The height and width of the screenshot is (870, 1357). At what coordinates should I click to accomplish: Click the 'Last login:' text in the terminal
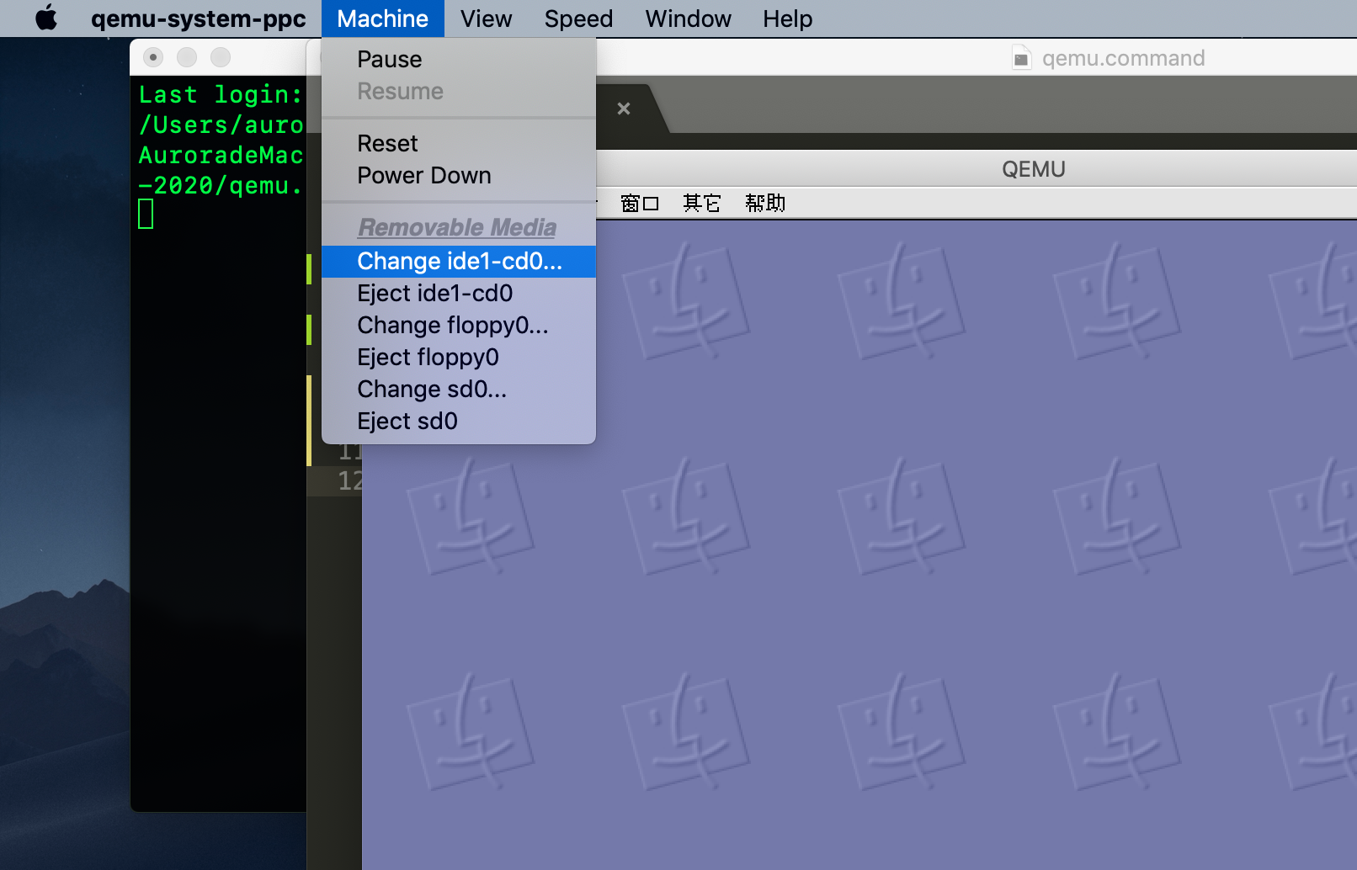(x=220, y=94)
